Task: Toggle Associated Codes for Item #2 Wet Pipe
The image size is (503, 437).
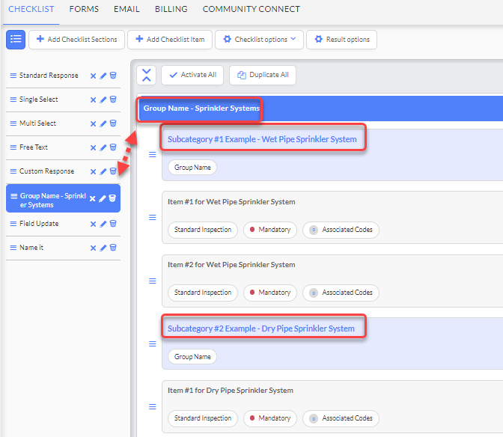Action: [x=341, y=293]
